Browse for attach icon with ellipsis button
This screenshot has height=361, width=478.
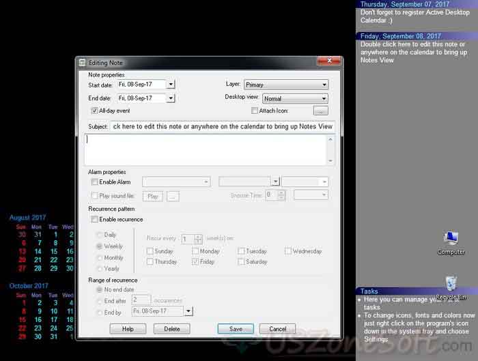pos(320,111)
